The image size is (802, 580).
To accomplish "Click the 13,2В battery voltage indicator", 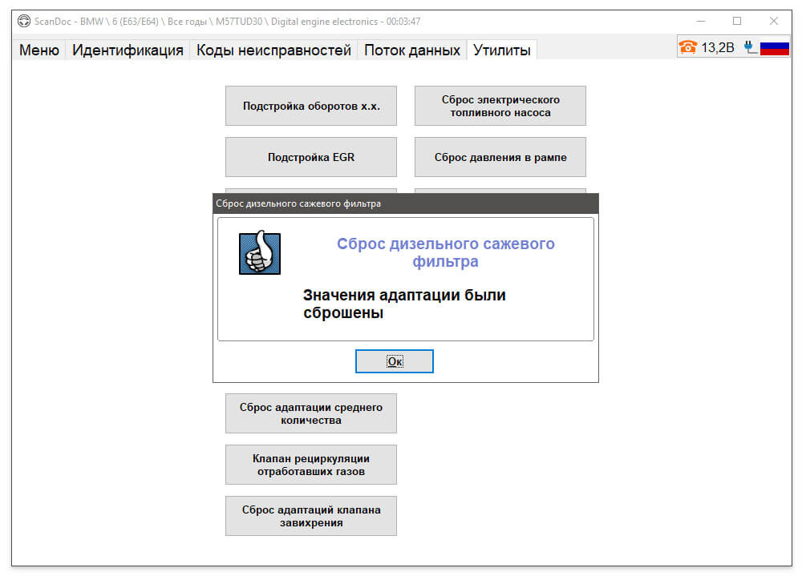I will click(717, 47).
